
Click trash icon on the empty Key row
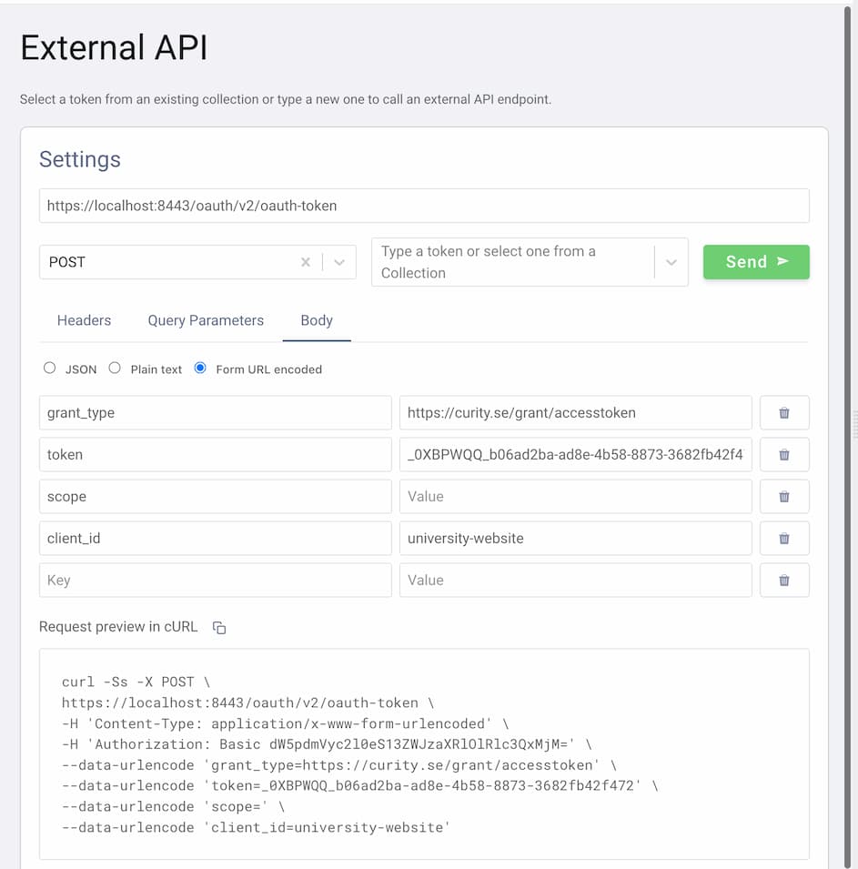click(783, 580)
